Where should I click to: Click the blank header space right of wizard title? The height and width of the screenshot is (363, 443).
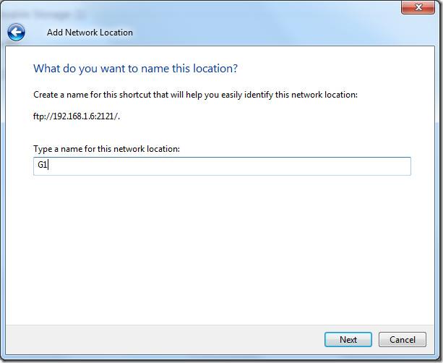pyautogui.click(x=289, y=32)
